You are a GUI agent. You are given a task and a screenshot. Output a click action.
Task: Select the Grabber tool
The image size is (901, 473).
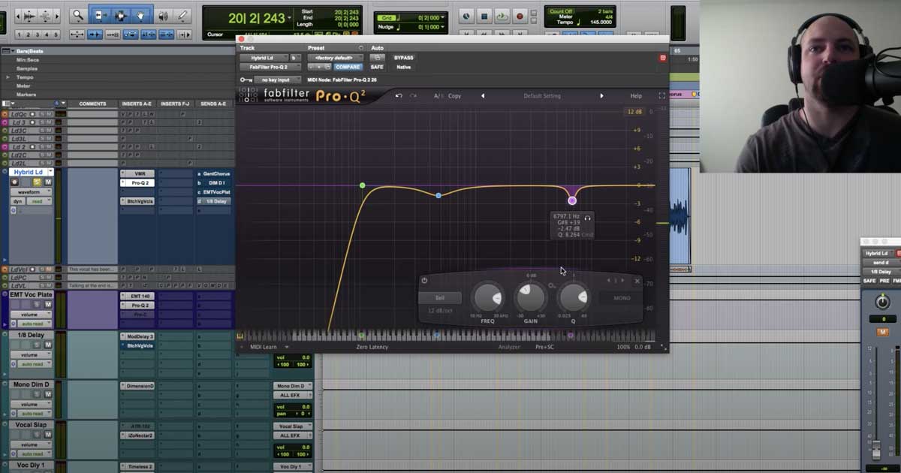click(x=139, y=14)
